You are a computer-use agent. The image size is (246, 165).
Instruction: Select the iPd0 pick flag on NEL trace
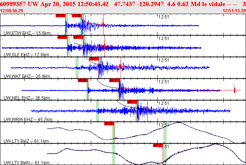pos(83,80)
